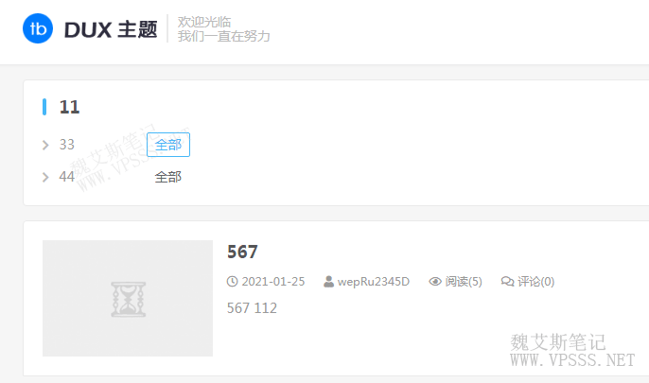649x383 pixels.
Task: Select the highlighted 全部 filter for 33
Action: coord(168,145)
